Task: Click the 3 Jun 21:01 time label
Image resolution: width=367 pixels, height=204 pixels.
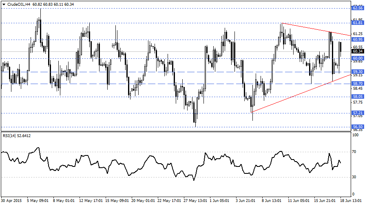Action: pos(246,201)
